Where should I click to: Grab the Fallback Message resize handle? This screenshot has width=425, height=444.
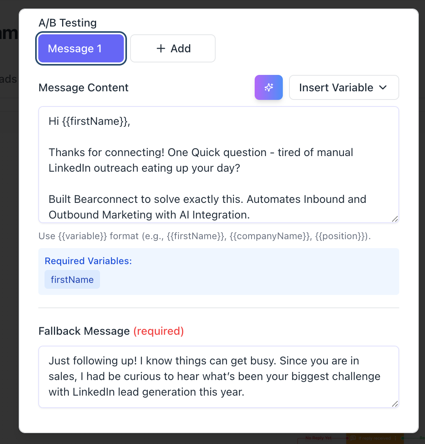coord(395,404)
